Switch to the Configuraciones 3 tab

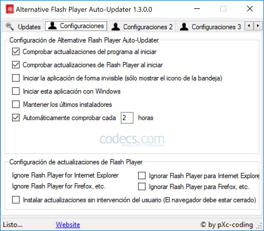pyautogui.click(x=210, y=27)
